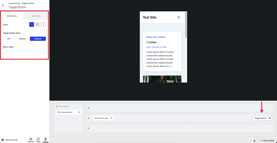Select the bold hamburger icon style
Image resolution: width=277 pixels, height=143 pixels.
tap(37, 25)
